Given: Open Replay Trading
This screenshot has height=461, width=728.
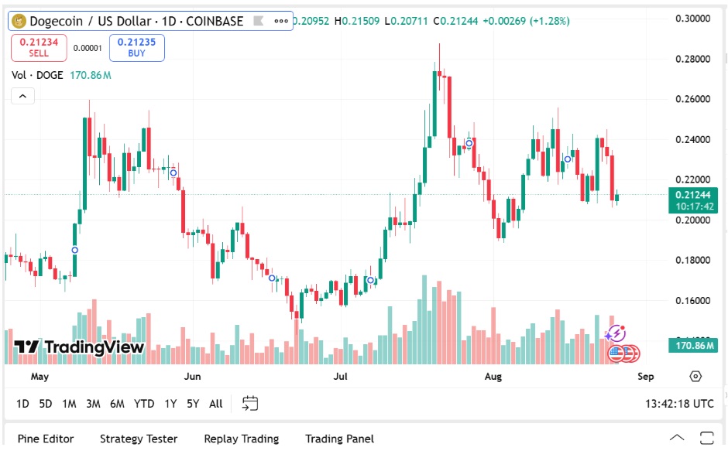Looking at the screenshot, I should [240, 439].
